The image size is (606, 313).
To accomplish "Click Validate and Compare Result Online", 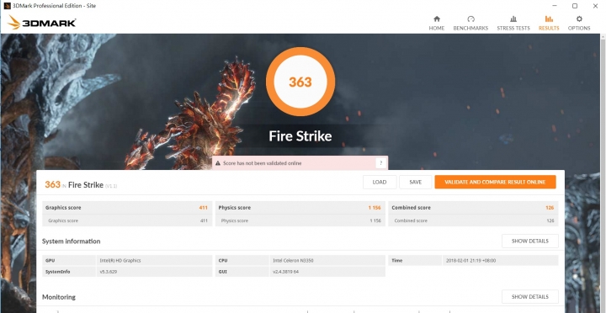I will click(495, 182).
